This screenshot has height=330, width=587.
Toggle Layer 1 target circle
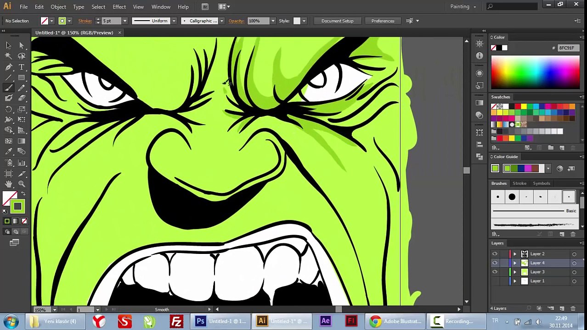[x=574, y=281]
